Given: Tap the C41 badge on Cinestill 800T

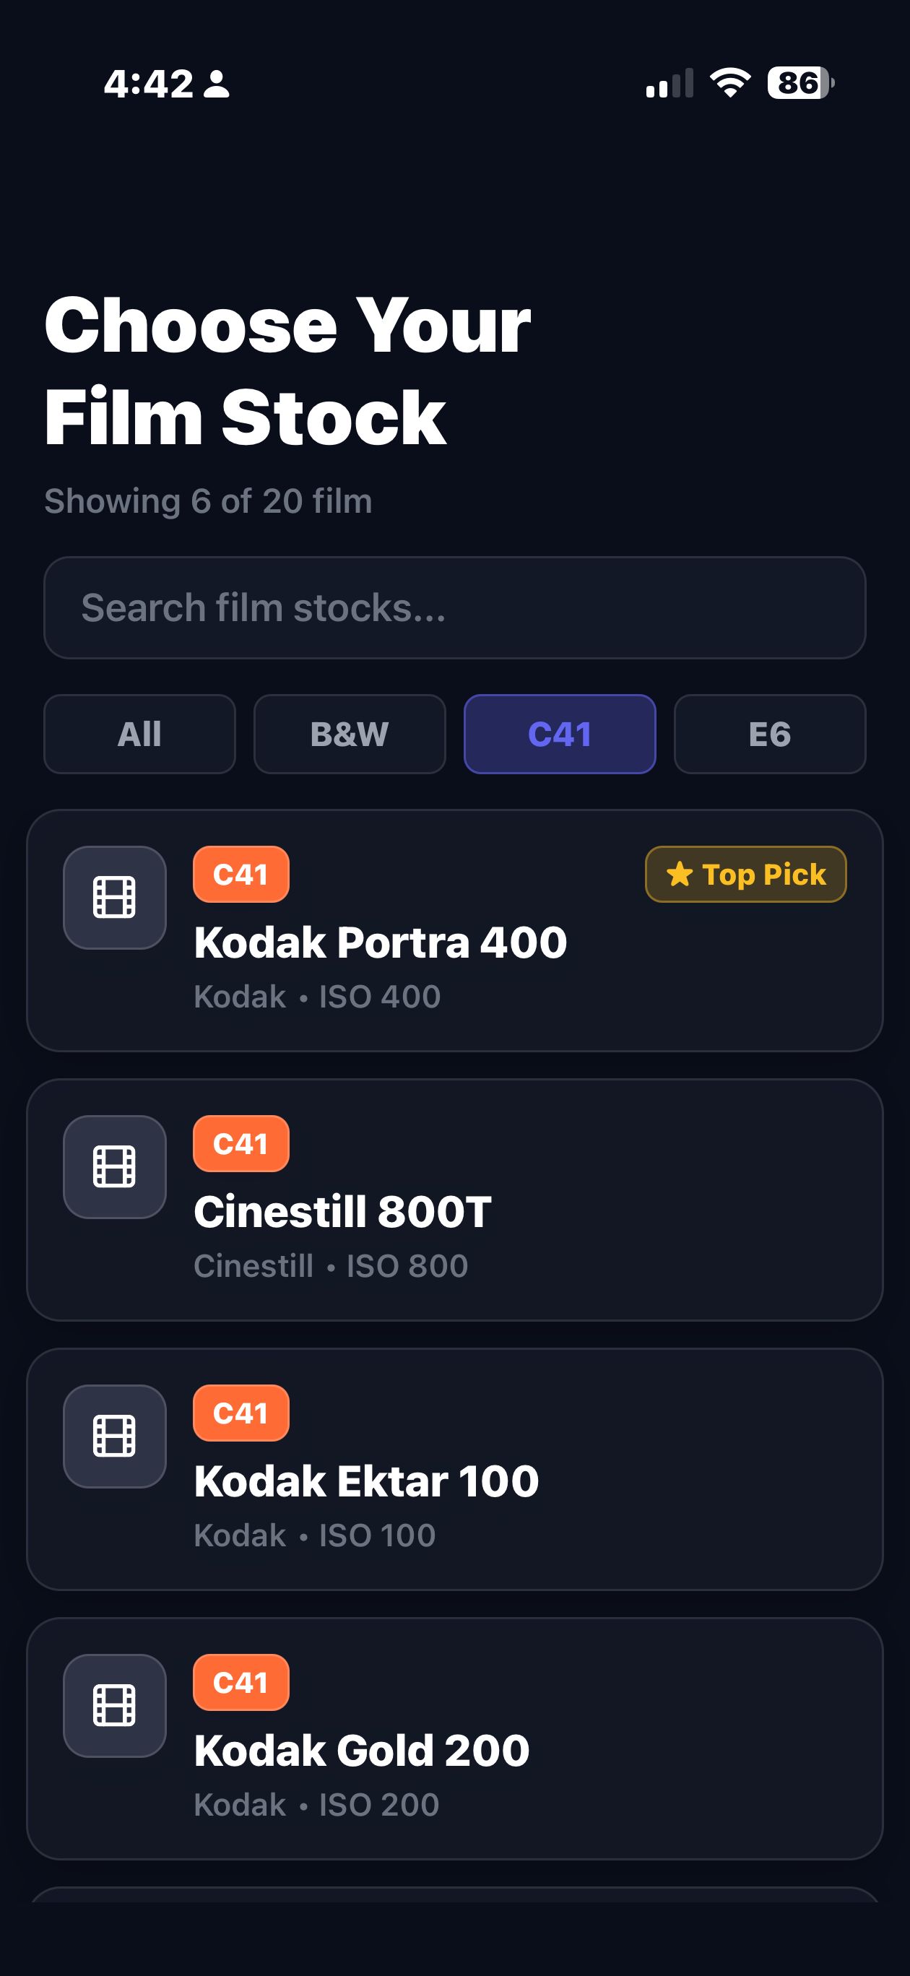Looking at the screenshot, I should 241,1143.
